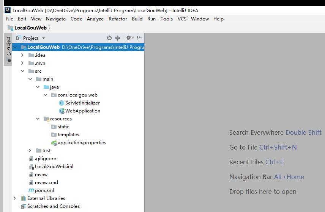The height and width of the screenshot is (212, 325).
Task: Open the VCS menu
Action: coord(182,19)
